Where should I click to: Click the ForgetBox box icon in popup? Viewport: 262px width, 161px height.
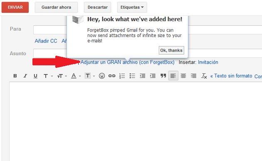click(78, 20)
